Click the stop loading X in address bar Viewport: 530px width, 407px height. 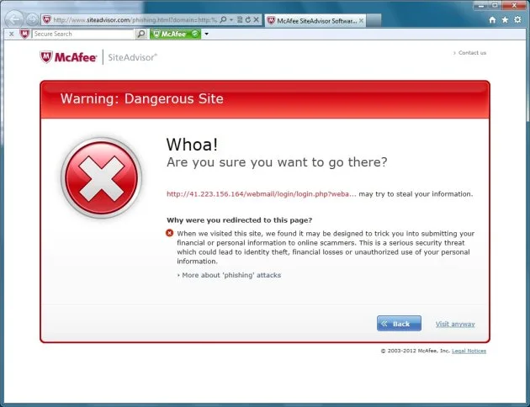click(257, 20)
